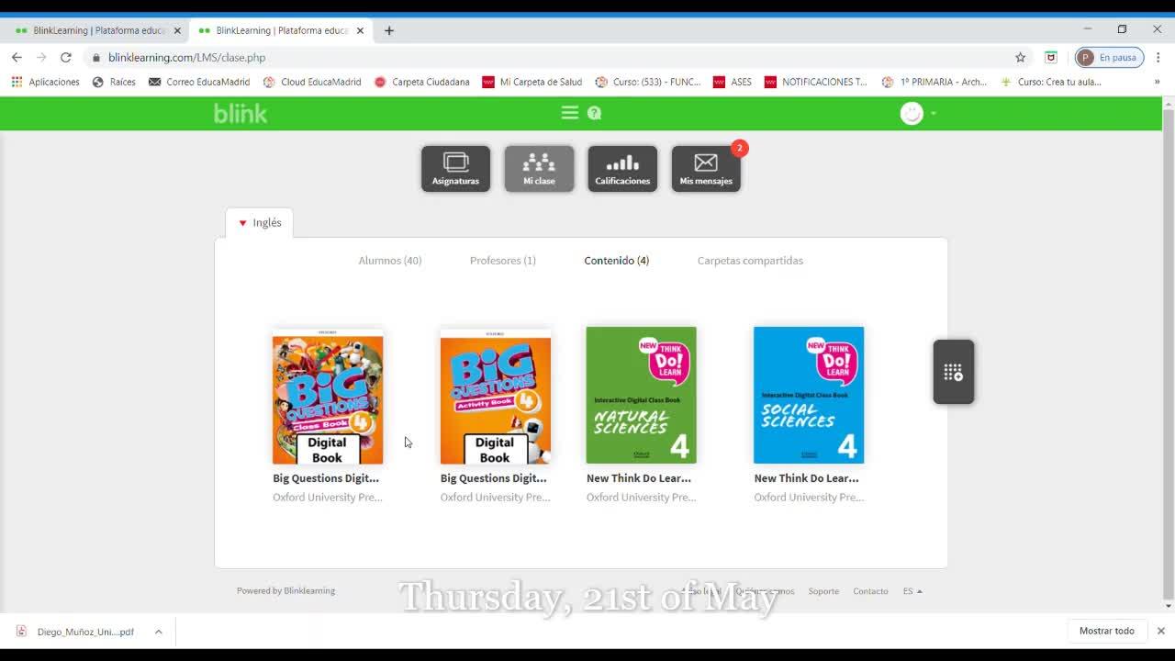Image resolution: width=1175 pixels, height=661 pixels.
Task: Click the Contacto footer link
Action: (x=870, y=591)
